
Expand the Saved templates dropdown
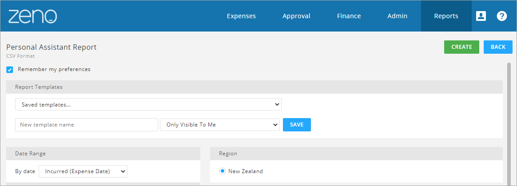(148, 104)
